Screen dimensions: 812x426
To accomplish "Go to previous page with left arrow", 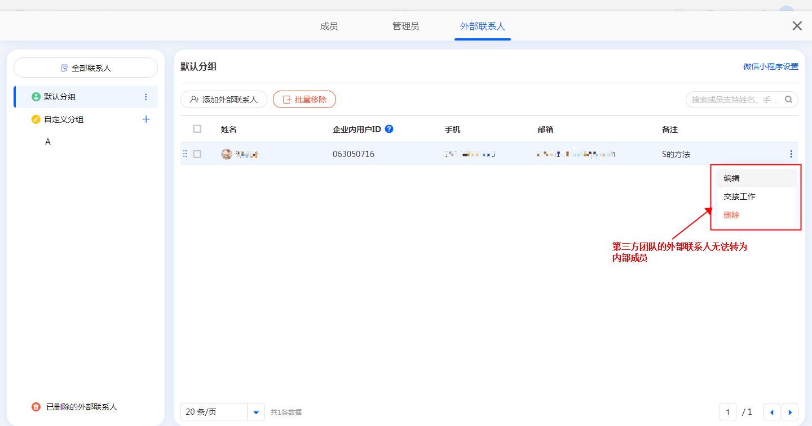I will [x=771, y=412].
